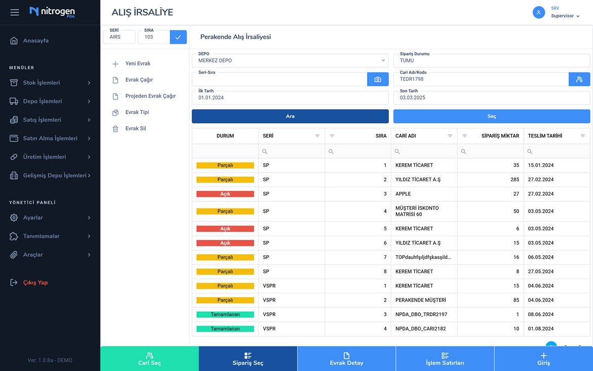Open filter icon on TESLİM TARİHİ column

(x=582, y=136)
